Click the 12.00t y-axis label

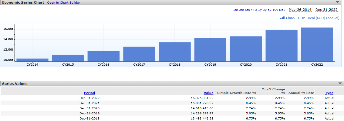coord(8,50)
